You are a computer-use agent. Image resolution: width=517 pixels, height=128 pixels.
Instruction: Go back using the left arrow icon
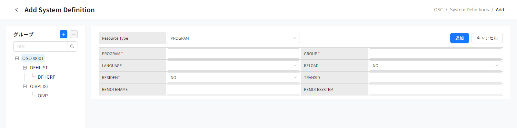tap(17, 10)
